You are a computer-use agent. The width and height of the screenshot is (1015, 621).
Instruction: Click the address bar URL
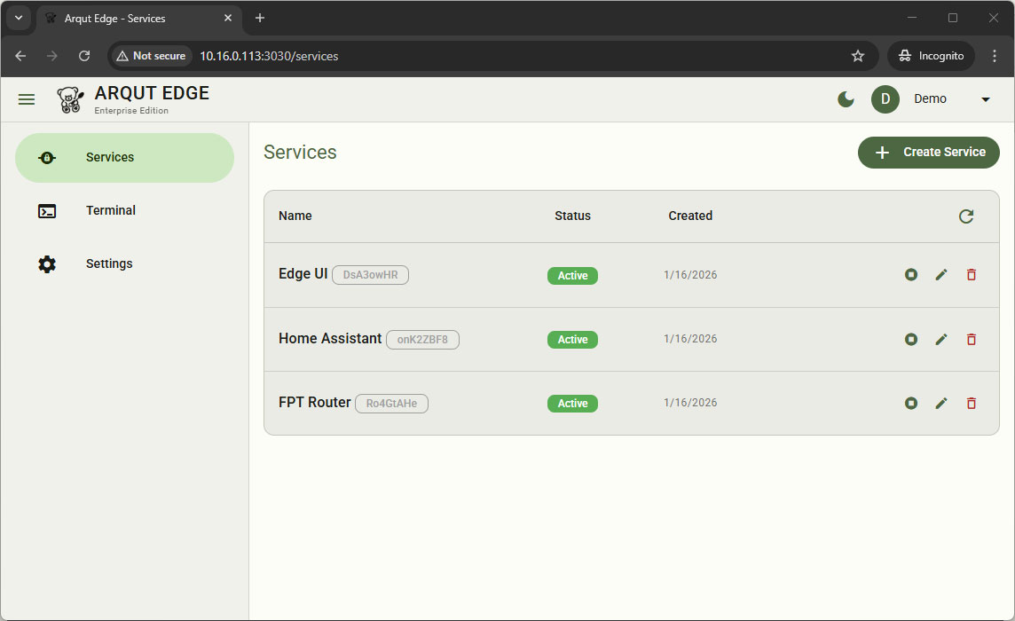pyautogui.click(x=269, y=57)
